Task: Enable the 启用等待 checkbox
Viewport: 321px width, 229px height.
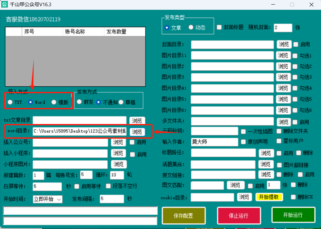Action: (x=77, y=186)
